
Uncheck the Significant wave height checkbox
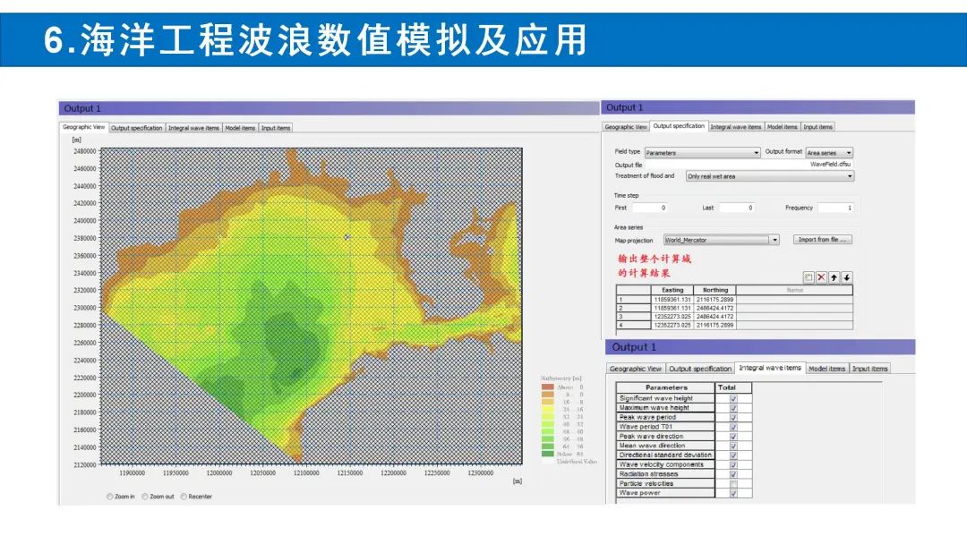[733, 398]
